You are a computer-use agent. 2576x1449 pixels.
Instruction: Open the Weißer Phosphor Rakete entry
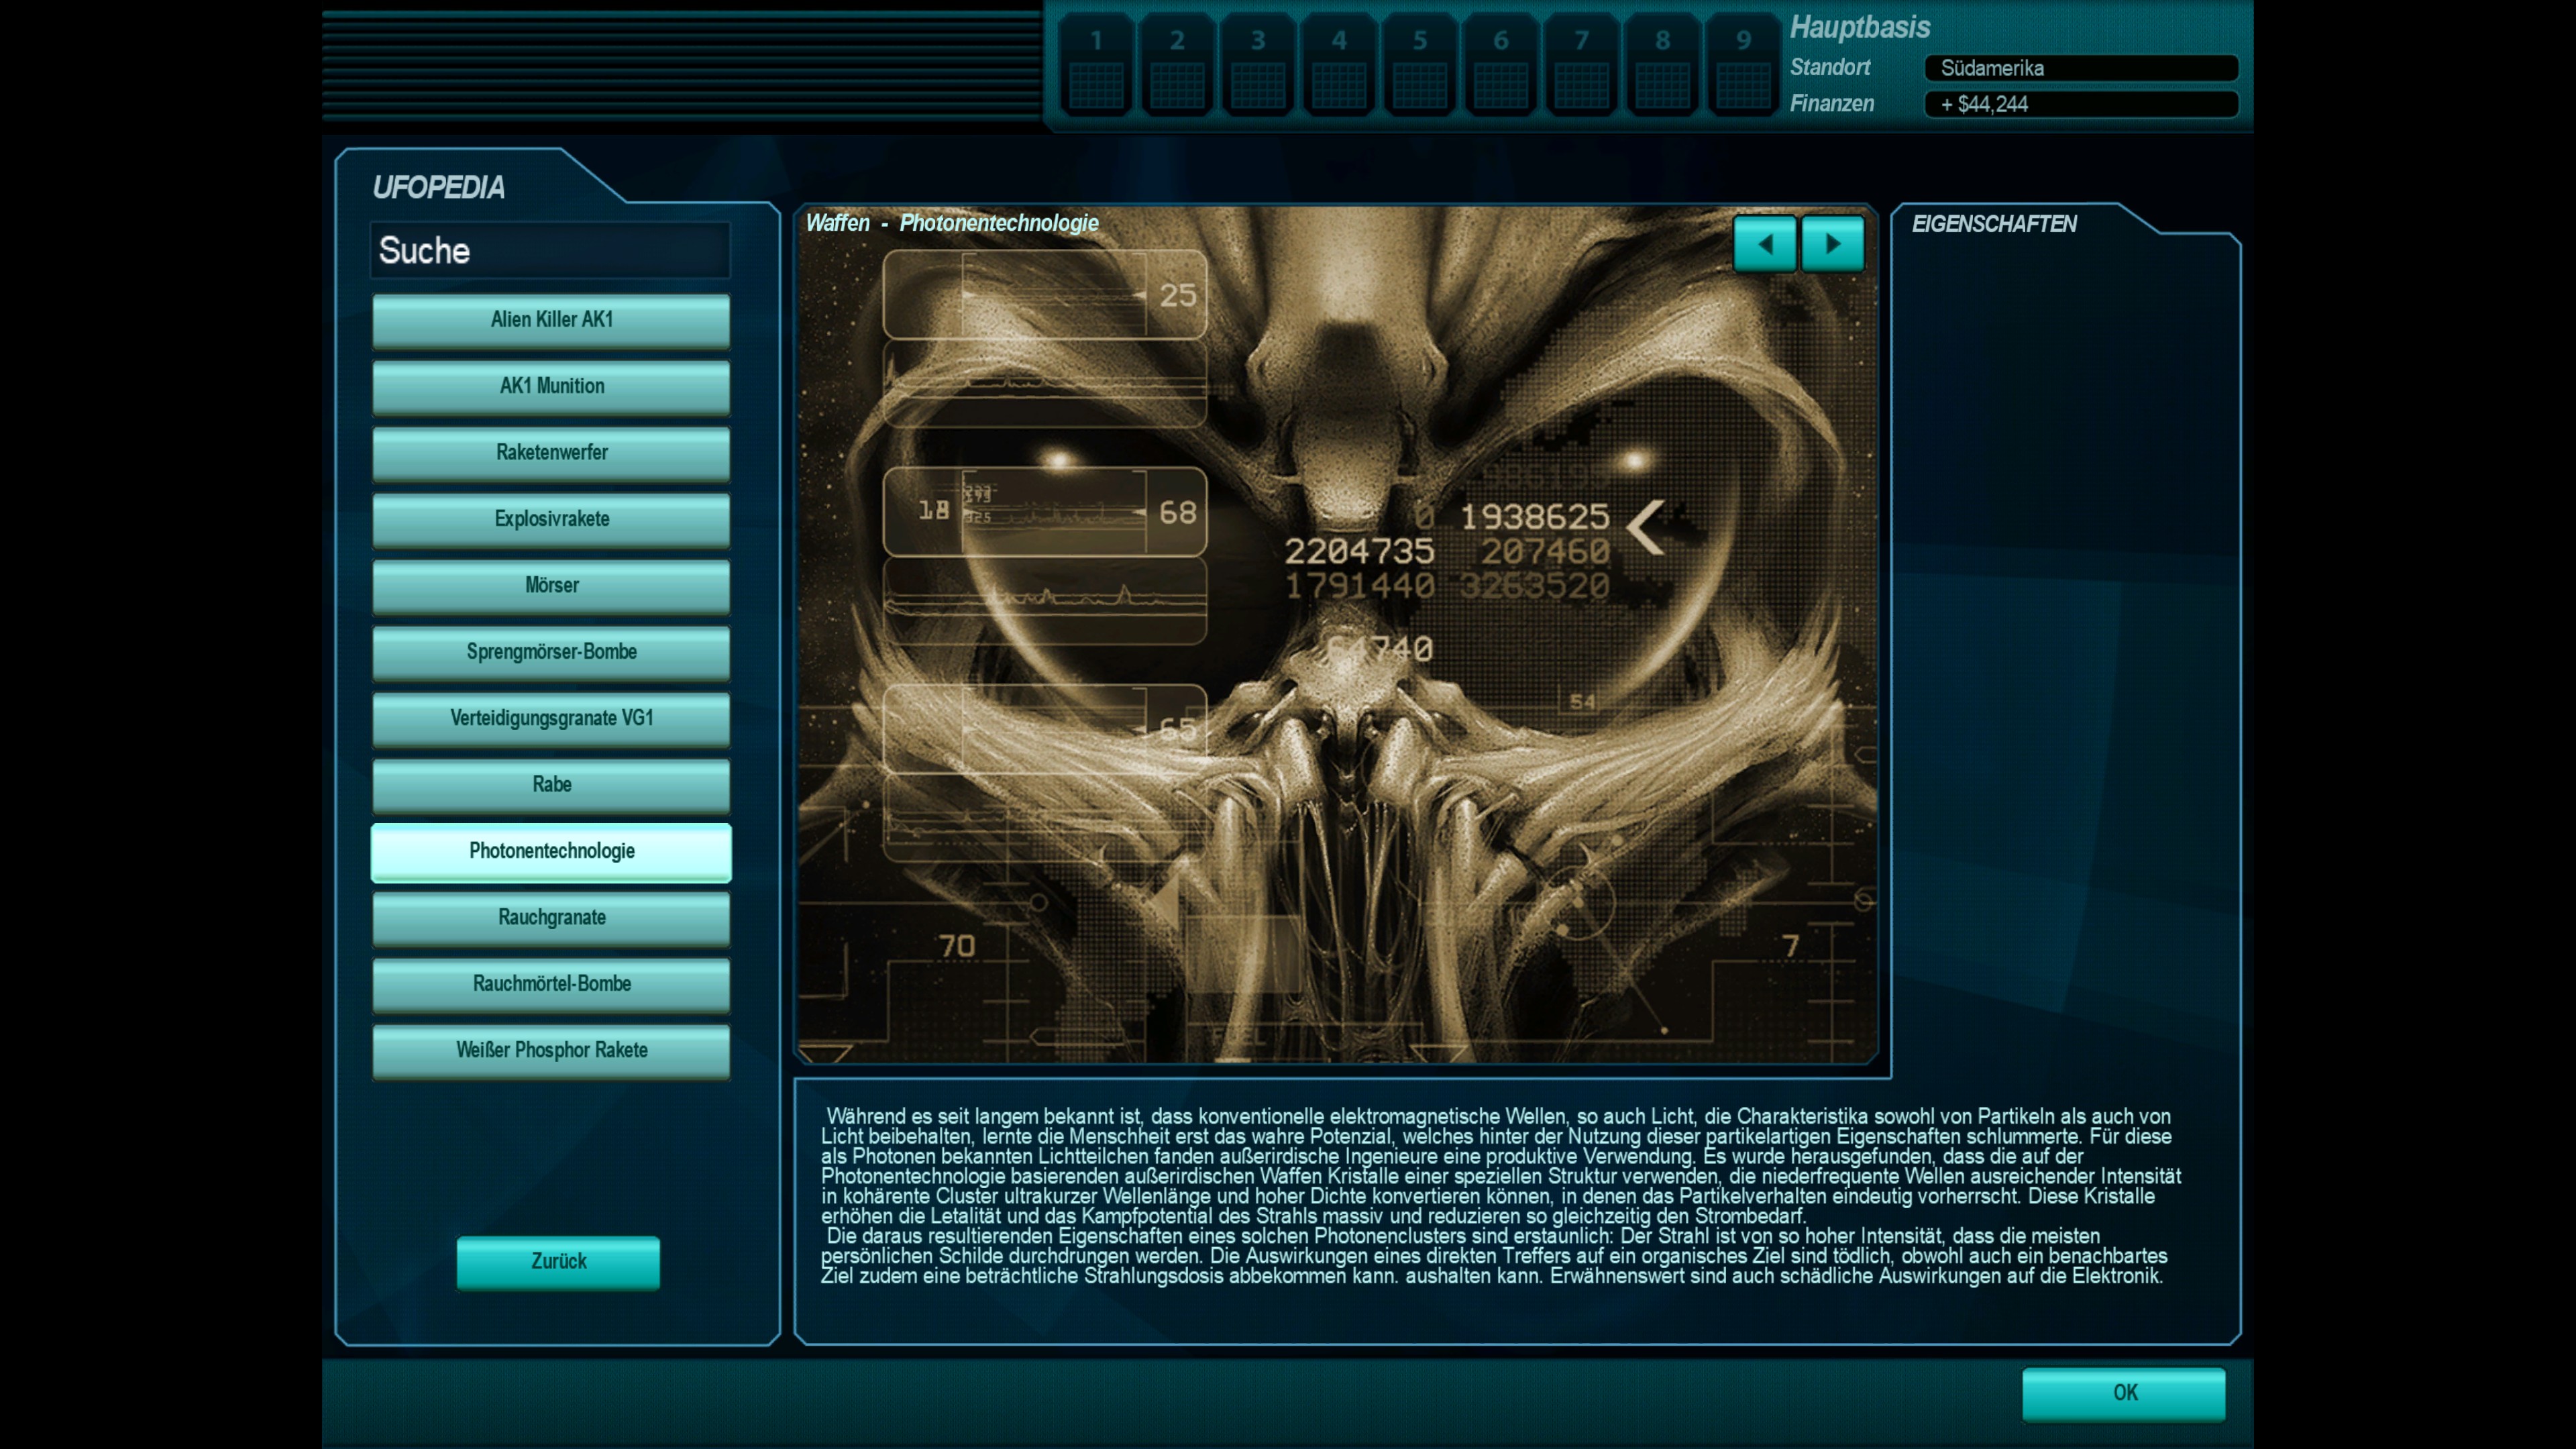click(x=551, y=1050)
